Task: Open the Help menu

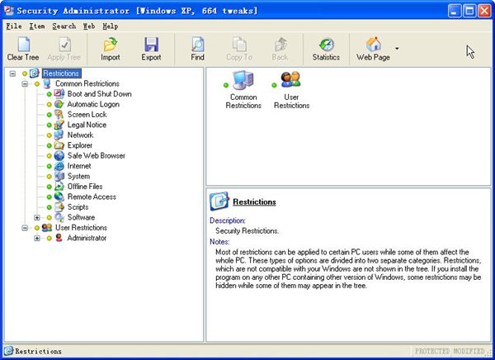Action: coord(111,26)
